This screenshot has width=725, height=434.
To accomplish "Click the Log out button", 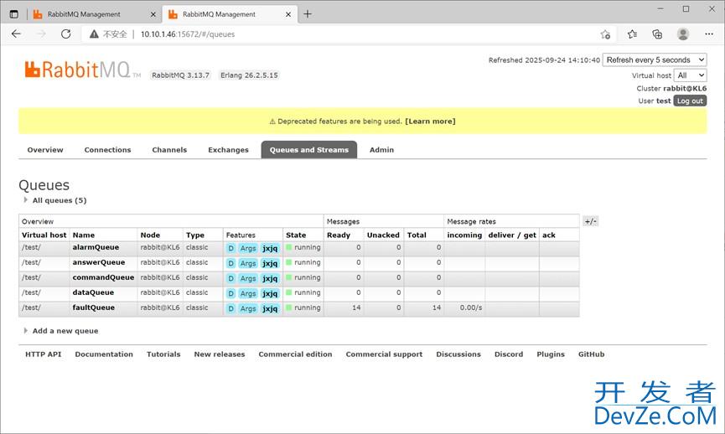I will pos(690,101).
